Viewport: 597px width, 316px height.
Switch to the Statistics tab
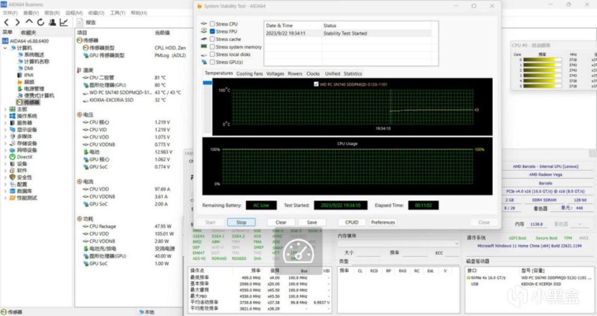pyautogui.click(x=353, y=74)
